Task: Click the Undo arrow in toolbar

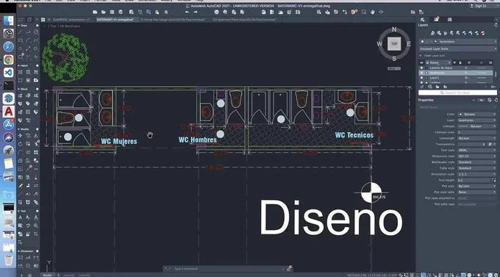Action: (x=187, y=12)
